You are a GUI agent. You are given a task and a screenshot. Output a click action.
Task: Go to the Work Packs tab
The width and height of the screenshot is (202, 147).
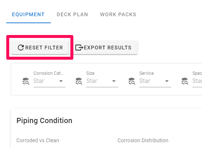point(118,14)
